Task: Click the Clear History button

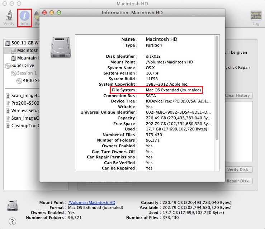Action: coord(239,95)
